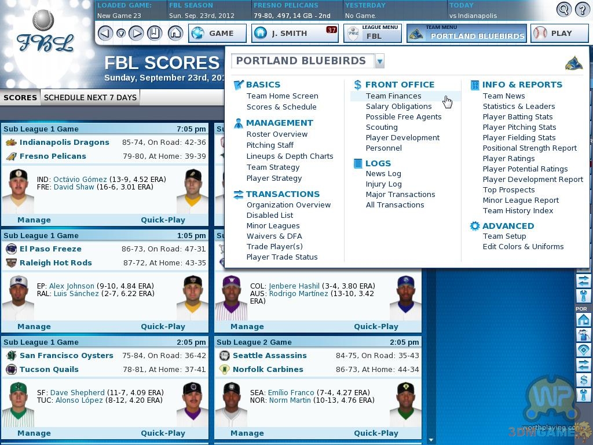Open the Seattle Assassins team link
Viewport: 593px width, 445px height.
(x=269, y=356)
